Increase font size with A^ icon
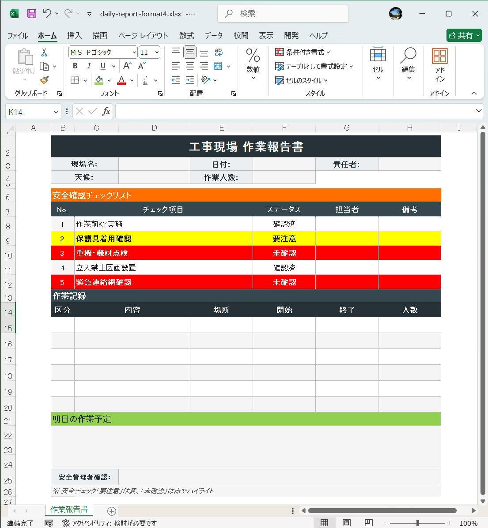 127,66
